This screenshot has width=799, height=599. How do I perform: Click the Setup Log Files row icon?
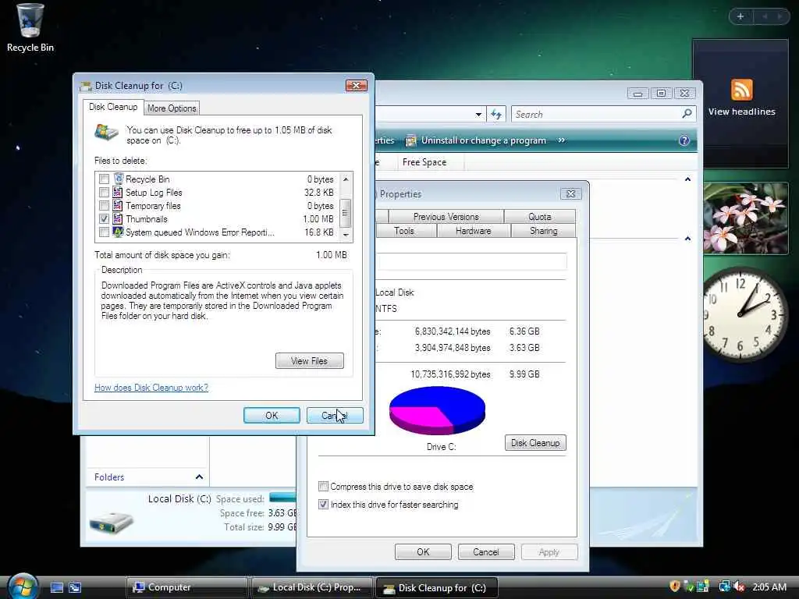click(x=118, y=192)
